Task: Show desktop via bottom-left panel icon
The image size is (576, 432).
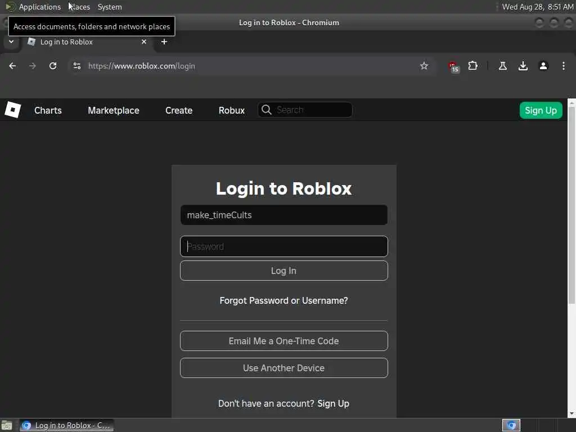Action: click(x=7, y=425)
